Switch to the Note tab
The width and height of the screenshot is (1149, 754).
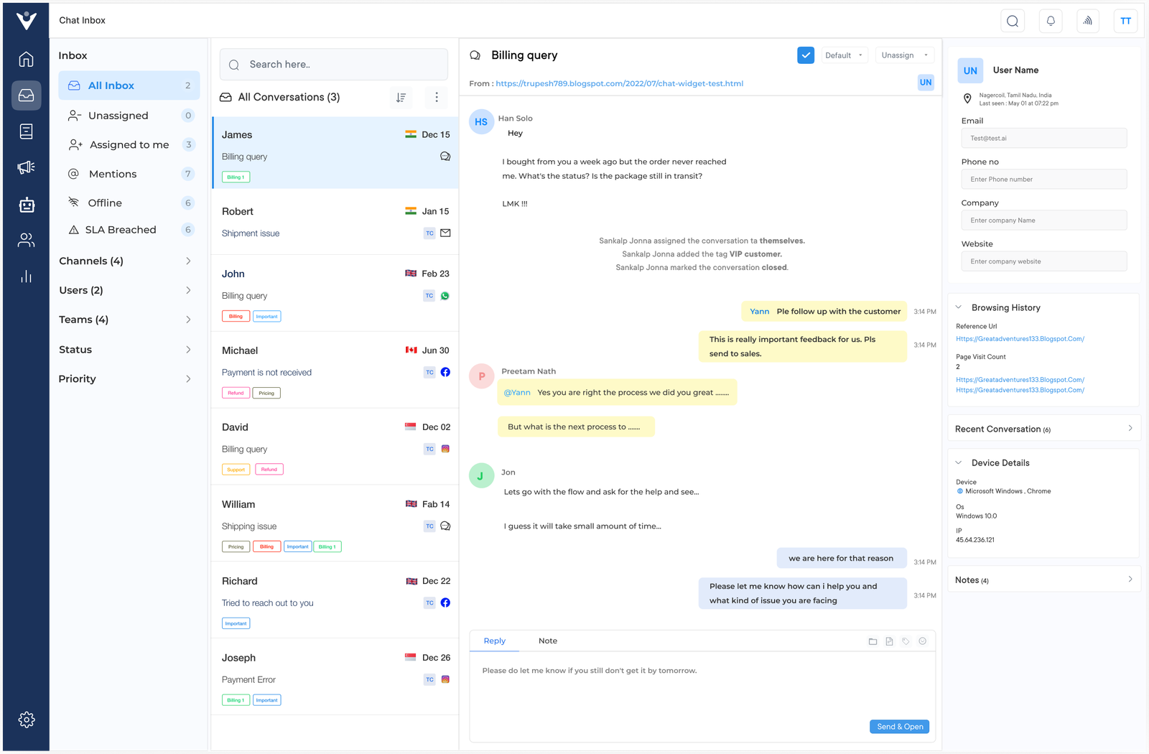tap(548, 641)
